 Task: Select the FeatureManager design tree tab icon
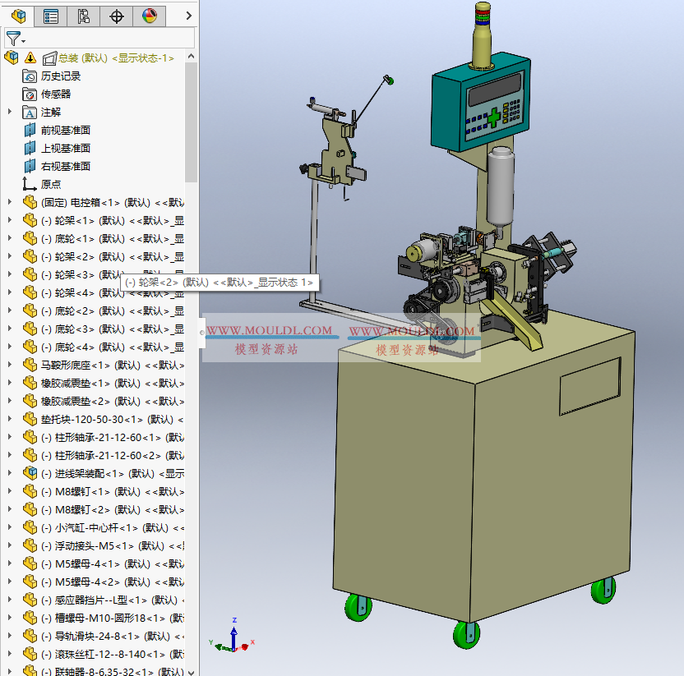click(18, 16)
